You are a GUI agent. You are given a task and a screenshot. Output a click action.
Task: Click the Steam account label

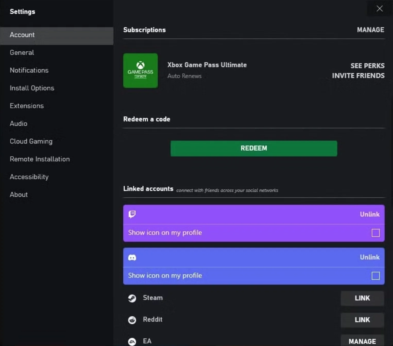153,298
